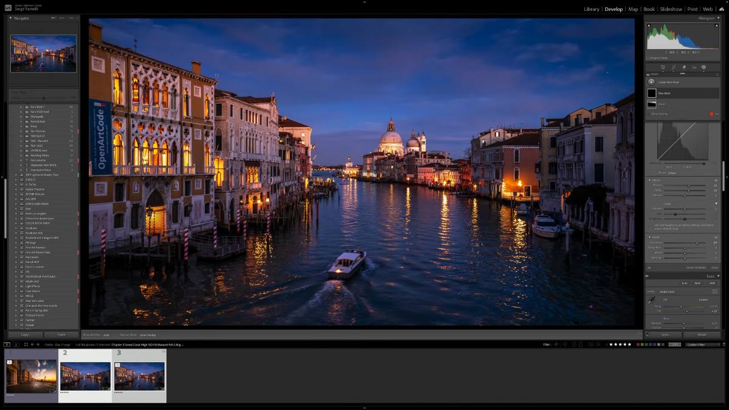
Task: Open the mask overlay options three-dot menu
Action: coord(717,114)
